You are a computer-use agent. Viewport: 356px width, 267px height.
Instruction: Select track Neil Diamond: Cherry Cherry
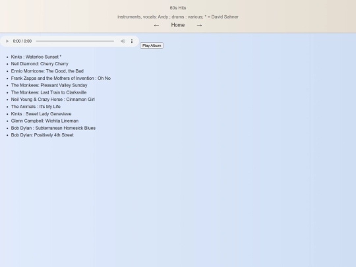[40, 64]
